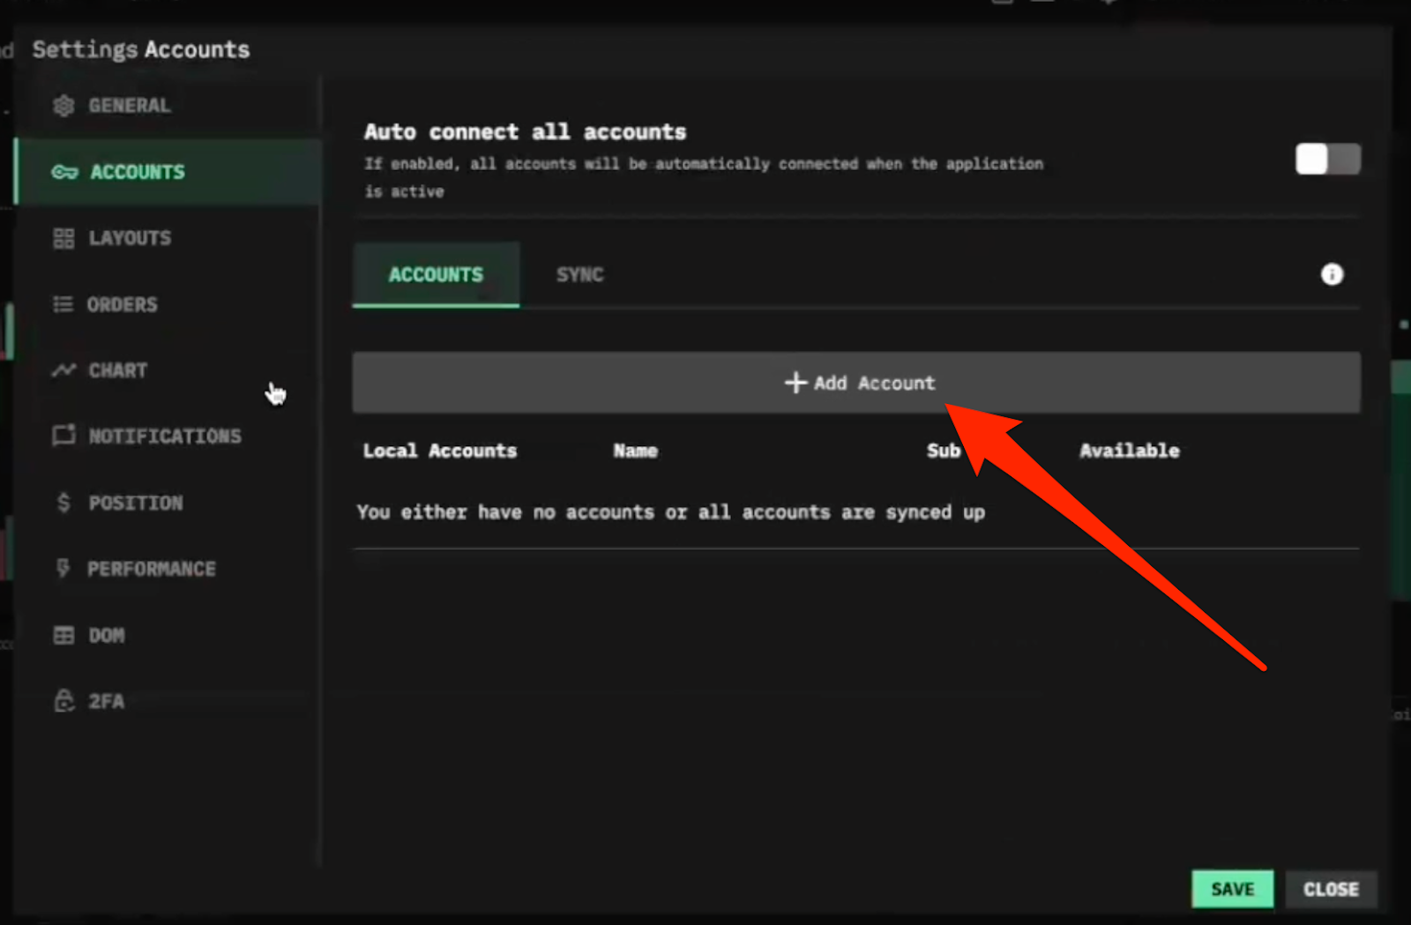
Task: Click the 2FA lock icon
Action: tap(63, 701)
